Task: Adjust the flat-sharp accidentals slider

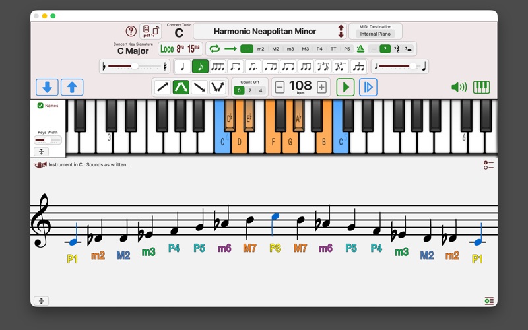Action: [135, 67]
